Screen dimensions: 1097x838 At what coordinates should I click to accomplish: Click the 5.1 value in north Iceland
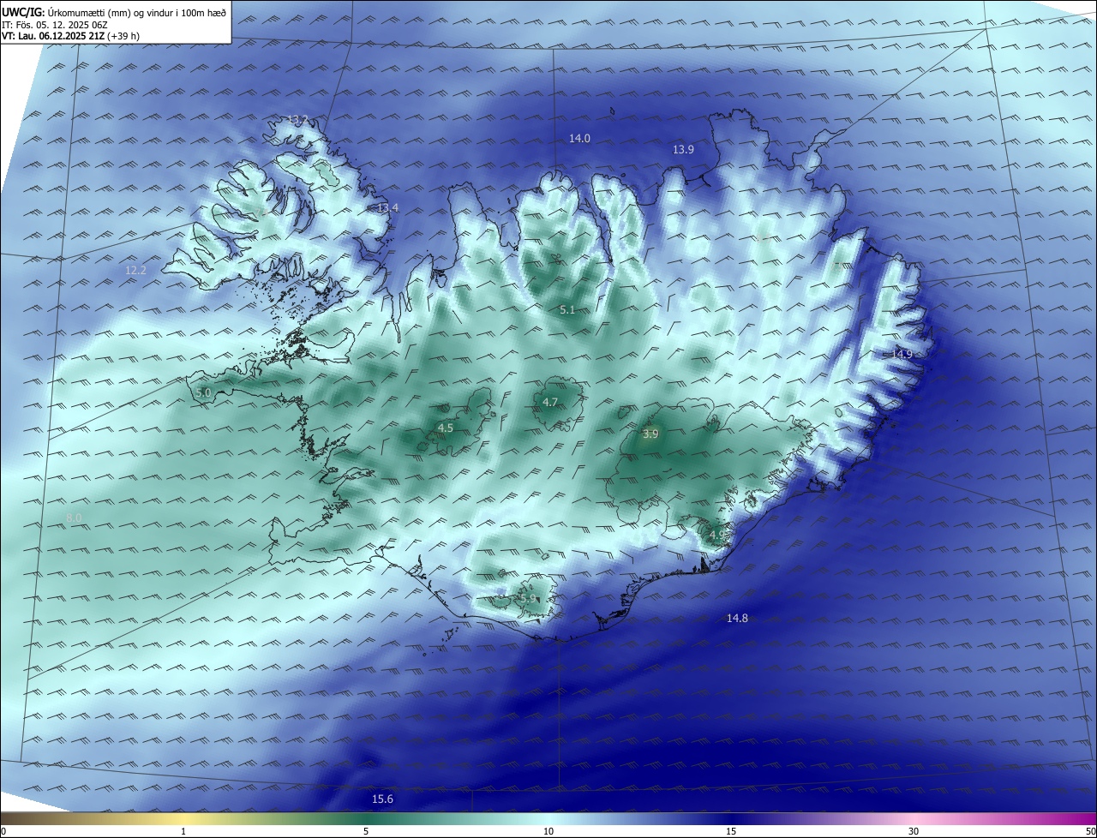click(x=566, y=309)
